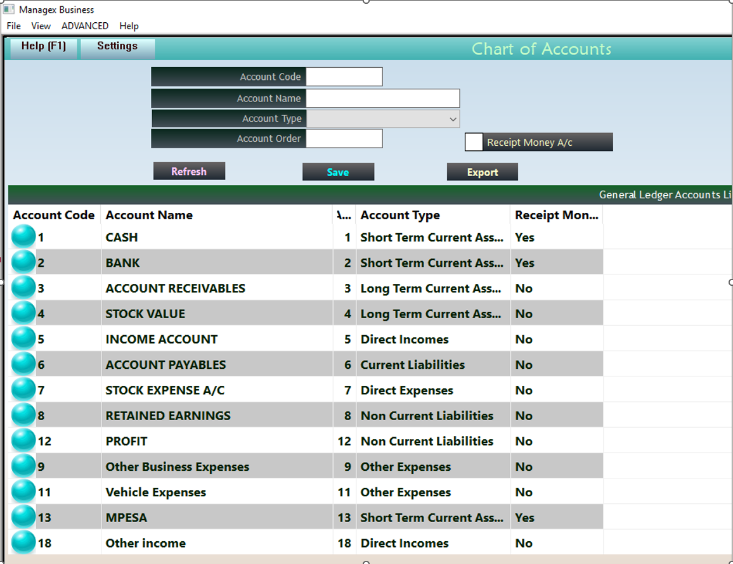Click the icon next to Vehicle Expenses
The width and height of the screenshot is (733, 564).
(x=23, y=492)
